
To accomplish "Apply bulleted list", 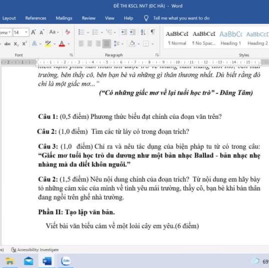I will pyautogui.click(x=81, y=32).
